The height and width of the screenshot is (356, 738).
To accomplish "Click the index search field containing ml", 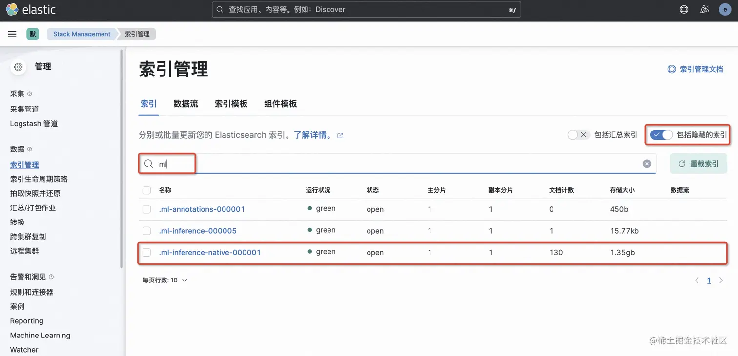I will tap(397, 164).
